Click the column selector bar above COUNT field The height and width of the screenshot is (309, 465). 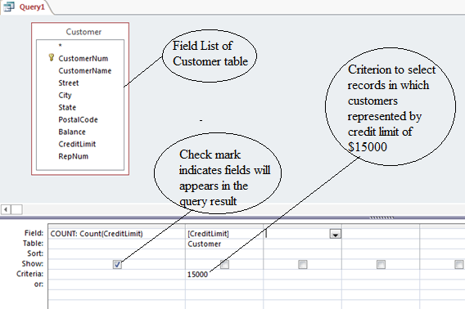click(116, 226)
